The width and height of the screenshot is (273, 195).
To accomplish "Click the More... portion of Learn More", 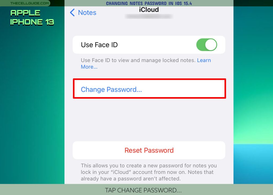I will 89,67.
